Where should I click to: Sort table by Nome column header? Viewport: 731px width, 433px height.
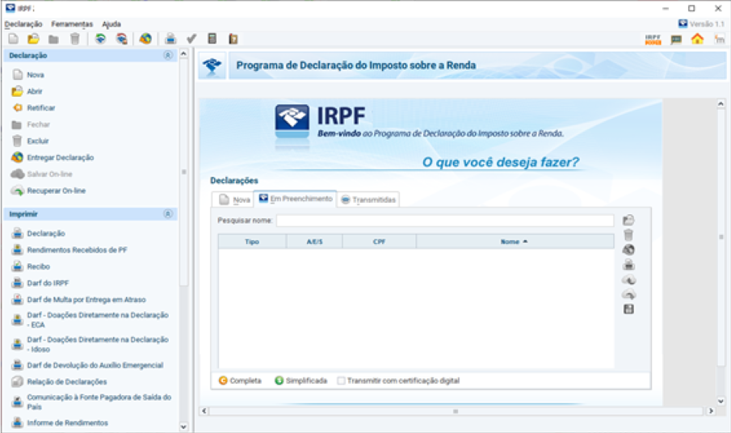click(515, 242)
